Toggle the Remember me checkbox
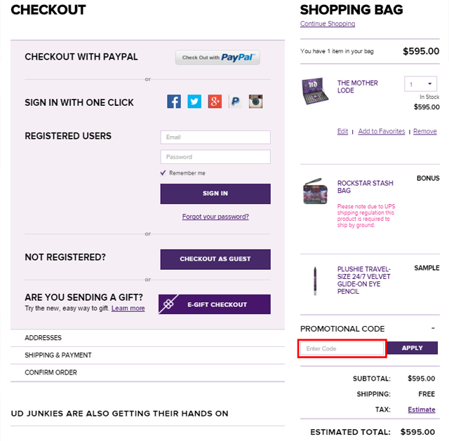The image size is (449, 441). [163, 173]
